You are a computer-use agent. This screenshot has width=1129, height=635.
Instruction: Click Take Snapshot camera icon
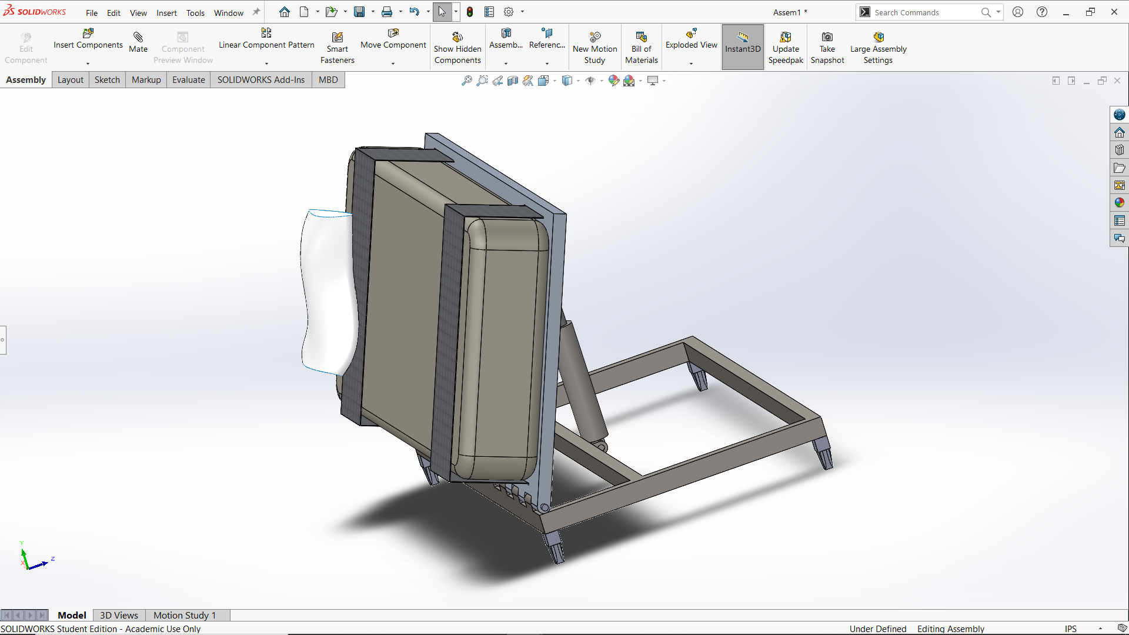(827, 38)
